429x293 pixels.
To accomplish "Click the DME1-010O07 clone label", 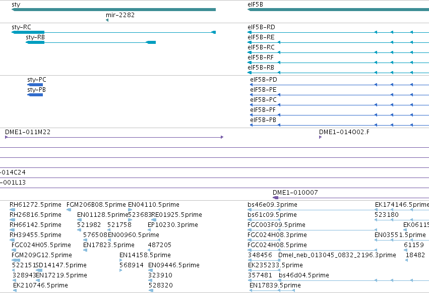I will [x=295, y=193].
